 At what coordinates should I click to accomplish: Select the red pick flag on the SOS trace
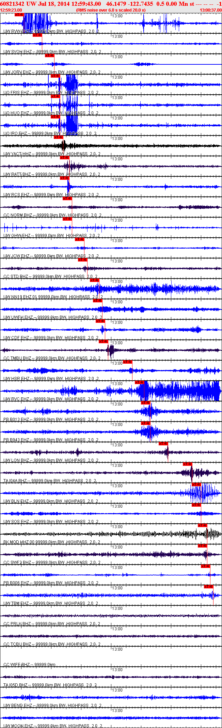(x=196, y=505)
